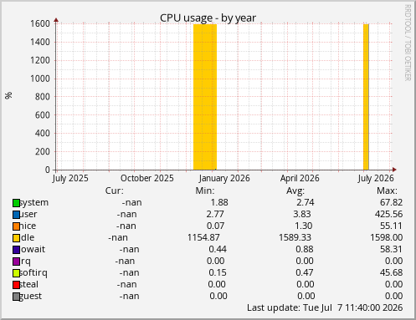
Task: Click the 'Max:' column header
Action: (x=387, y=190)
